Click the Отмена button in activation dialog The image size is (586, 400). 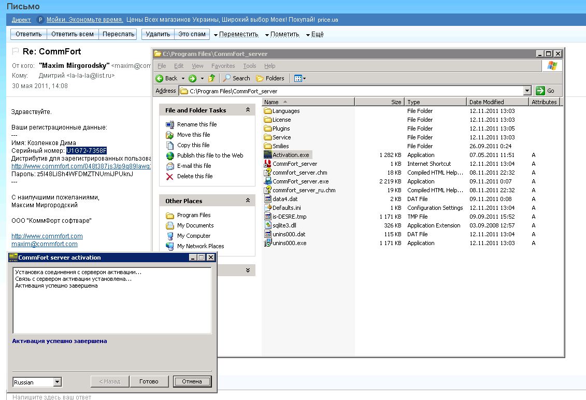pos(192,381)
